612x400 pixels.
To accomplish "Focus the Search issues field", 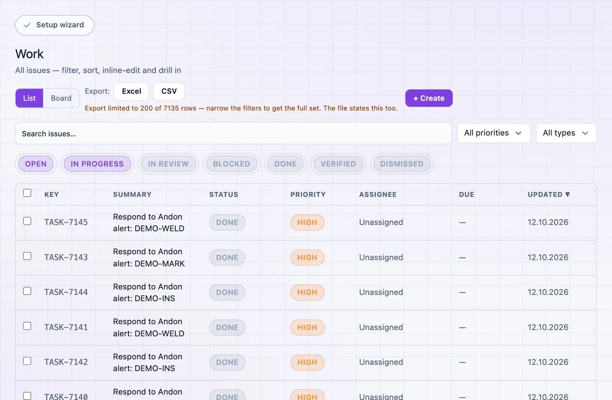I will coord(233,133).
